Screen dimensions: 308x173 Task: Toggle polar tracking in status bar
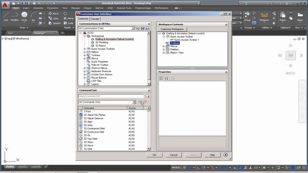point(204,168)
